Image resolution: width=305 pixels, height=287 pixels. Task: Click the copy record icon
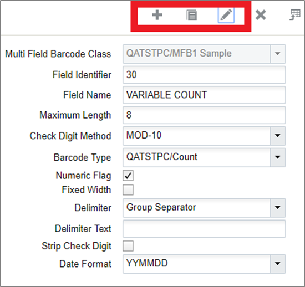pyautogui.click(x=191, y=15)
